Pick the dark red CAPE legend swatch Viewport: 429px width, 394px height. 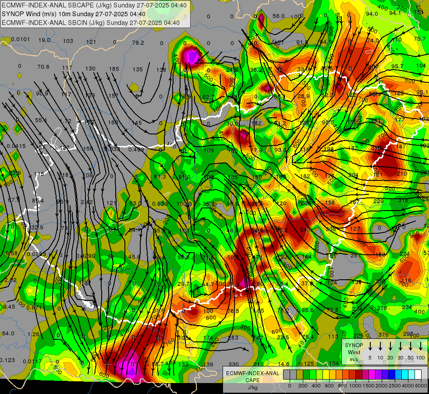pos(359,374)
